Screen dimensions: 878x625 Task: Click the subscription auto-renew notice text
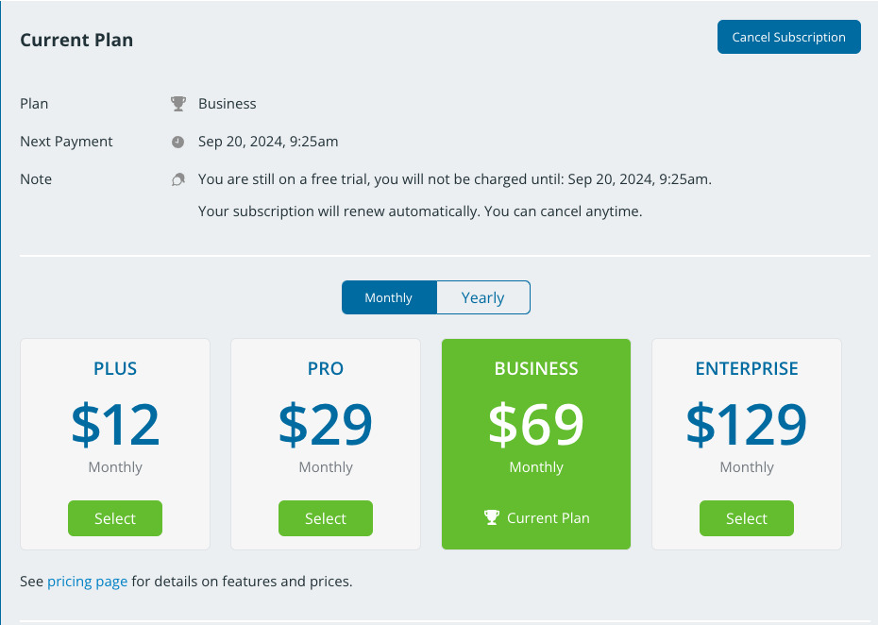click(x=420, y=211)
